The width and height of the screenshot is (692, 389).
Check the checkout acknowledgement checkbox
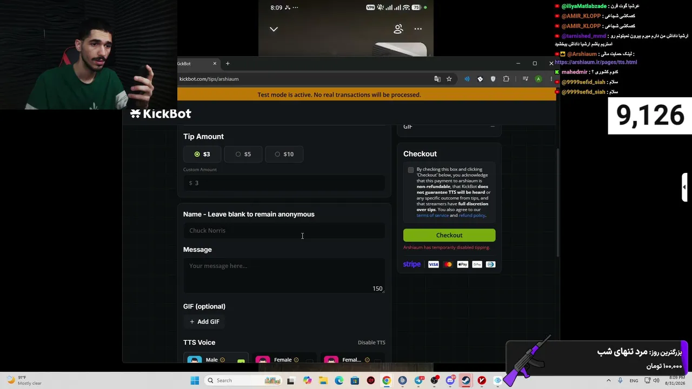click(411, 170)
